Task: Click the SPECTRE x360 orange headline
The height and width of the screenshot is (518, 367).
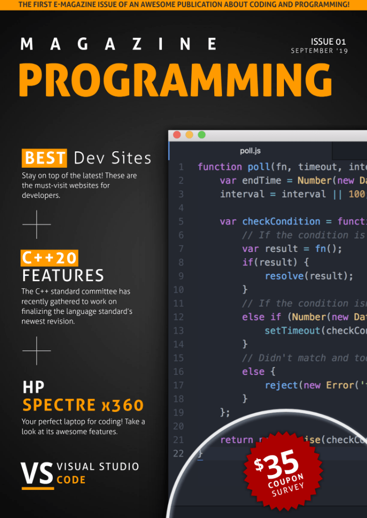Action: pyautogui.click(x=83, y=405)
